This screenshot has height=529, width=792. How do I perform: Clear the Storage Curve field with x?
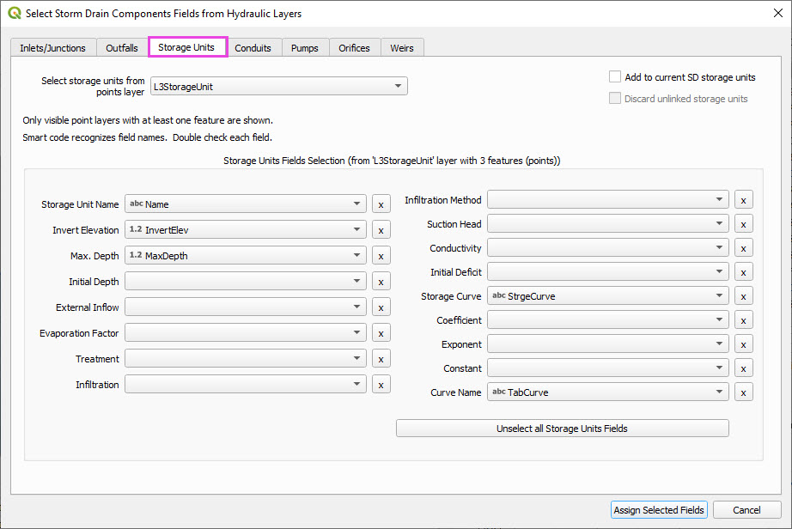click(x=743, y=296)
